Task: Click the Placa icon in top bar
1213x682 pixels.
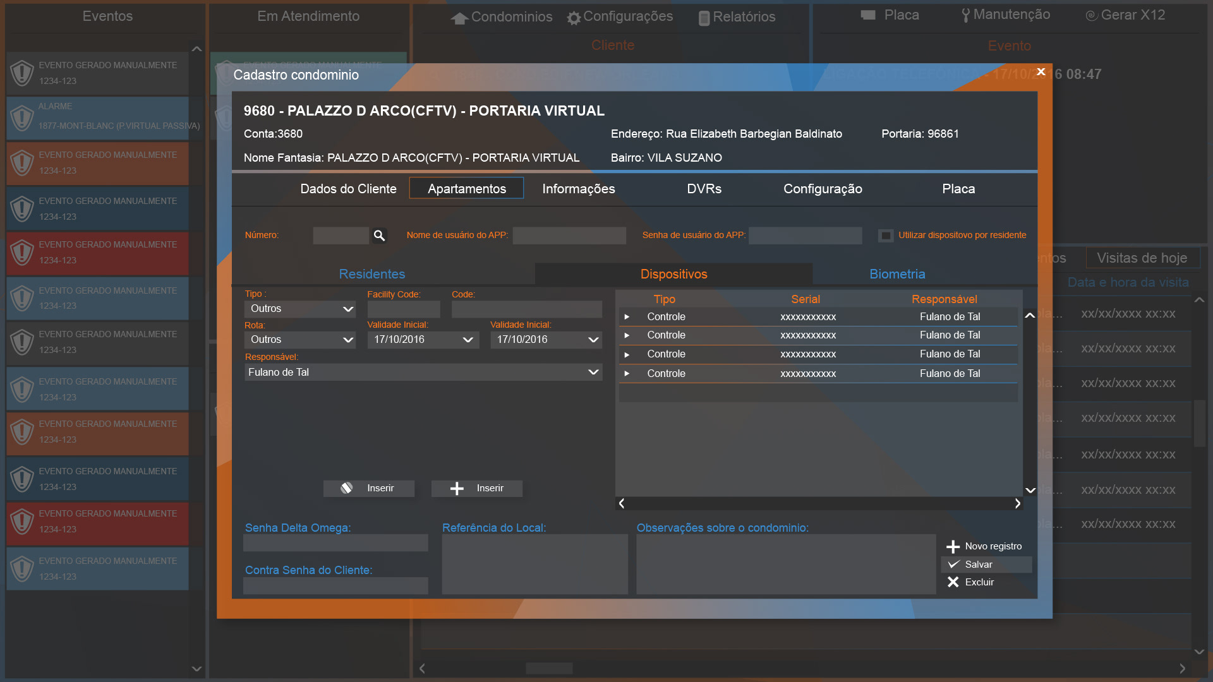Action: (868, 15)
